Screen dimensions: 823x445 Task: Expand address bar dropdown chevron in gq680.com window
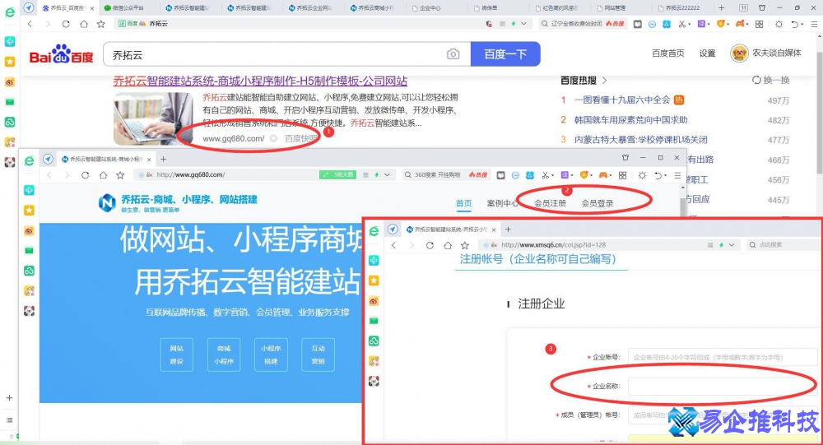coord(388,174)
